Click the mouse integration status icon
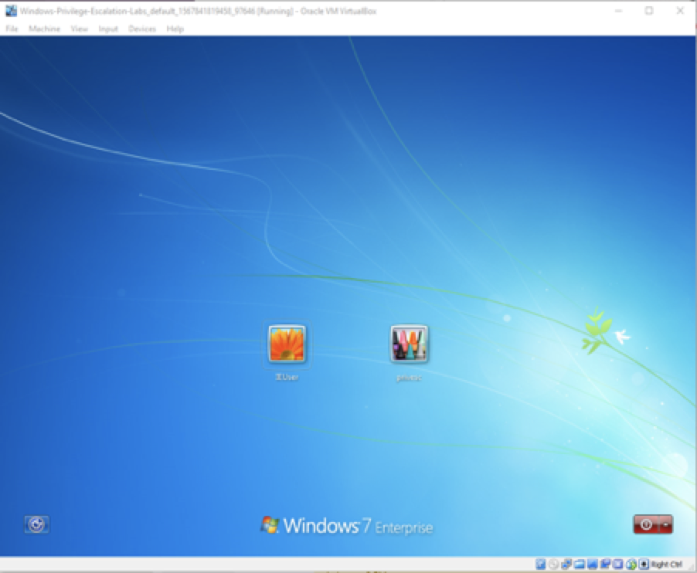The height and width of the screenshot is (573, 697). click(631, 564)
